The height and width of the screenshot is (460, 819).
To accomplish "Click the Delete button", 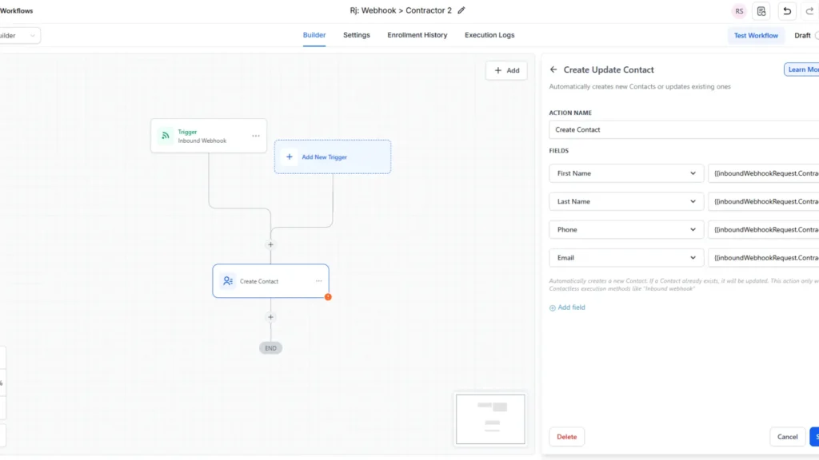I will 567,437.
